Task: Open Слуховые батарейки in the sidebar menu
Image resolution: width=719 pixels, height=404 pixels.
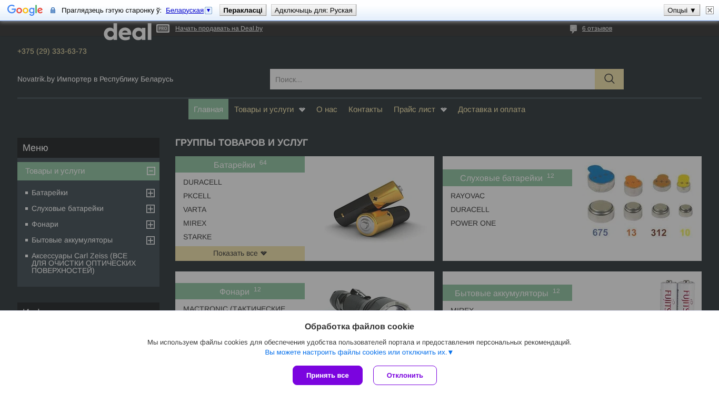Action: pyautogui.click(x=67, y=209)
